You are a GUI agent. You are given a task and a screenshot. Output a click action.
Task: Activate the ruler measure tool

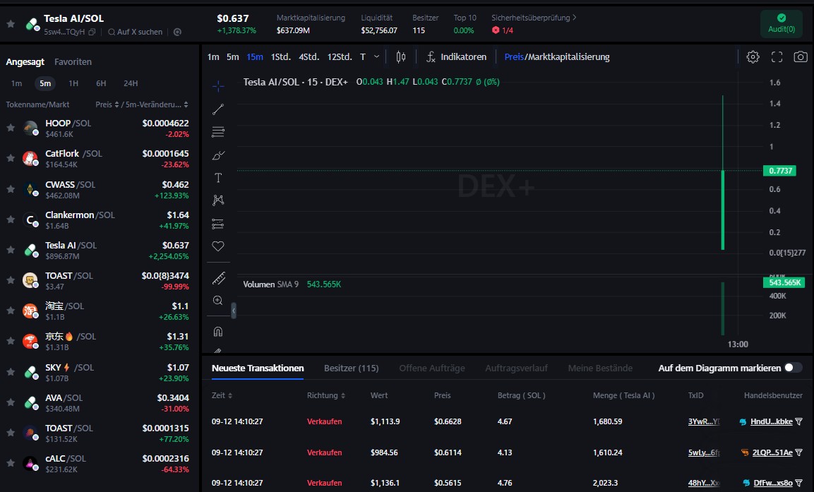click(218, 278)
